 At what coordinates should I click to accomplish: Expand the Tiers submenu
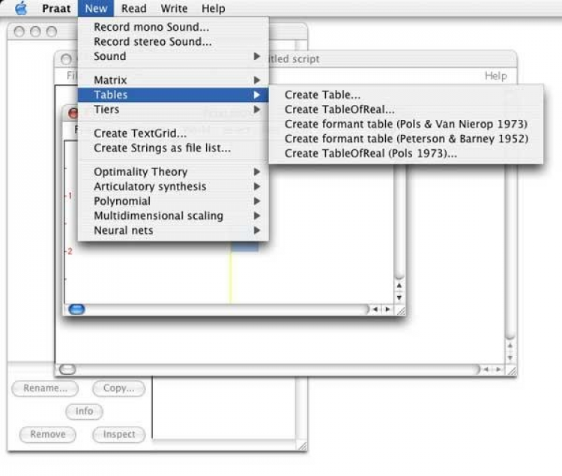(x=173, y=109)
